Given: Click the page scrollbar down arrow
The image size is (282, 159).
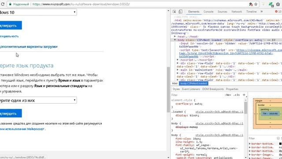Looking at the screenshot, I should click(x=168, y=157).
